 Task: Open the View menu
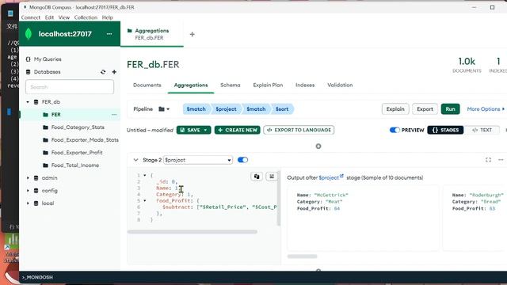tap(64, 17)
